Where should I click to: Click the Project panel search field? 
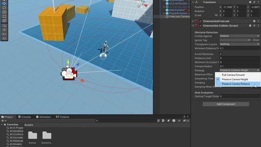coord(126,121)
